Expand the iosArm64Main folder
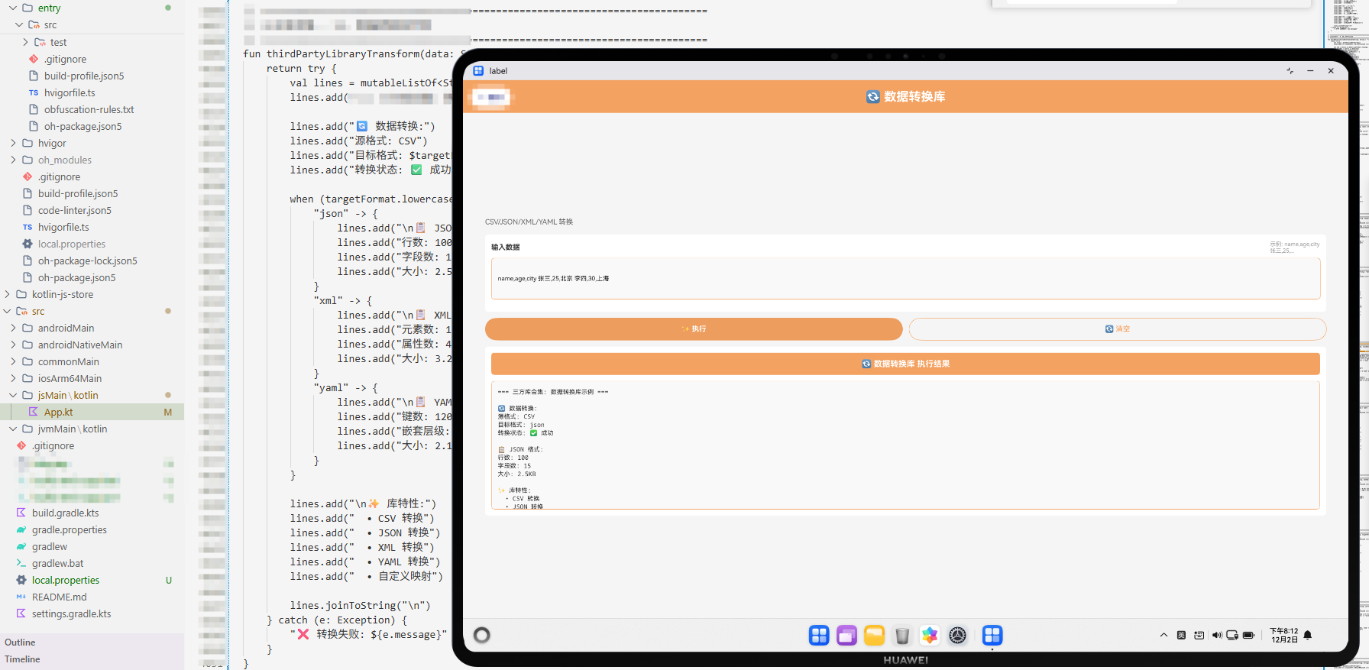1369x670 pixels. point(13,378)
